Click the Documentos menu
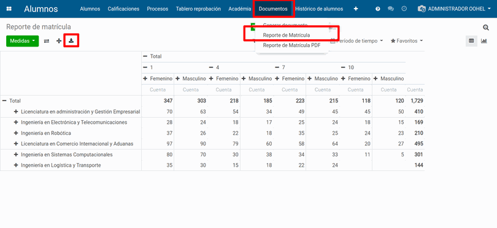The width and height of the screenshot is (497, 228). pos(273,9)
